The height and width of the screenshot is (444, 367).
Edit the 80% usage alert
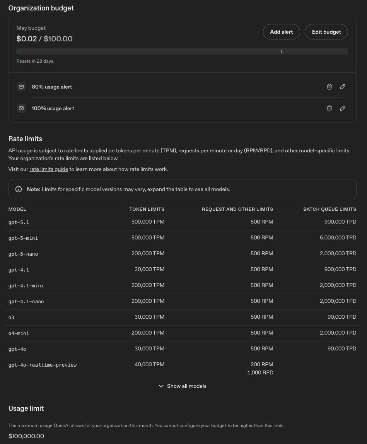343,87
